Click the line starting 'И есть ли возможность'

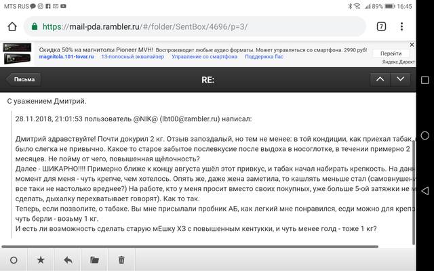coord(196,229)
